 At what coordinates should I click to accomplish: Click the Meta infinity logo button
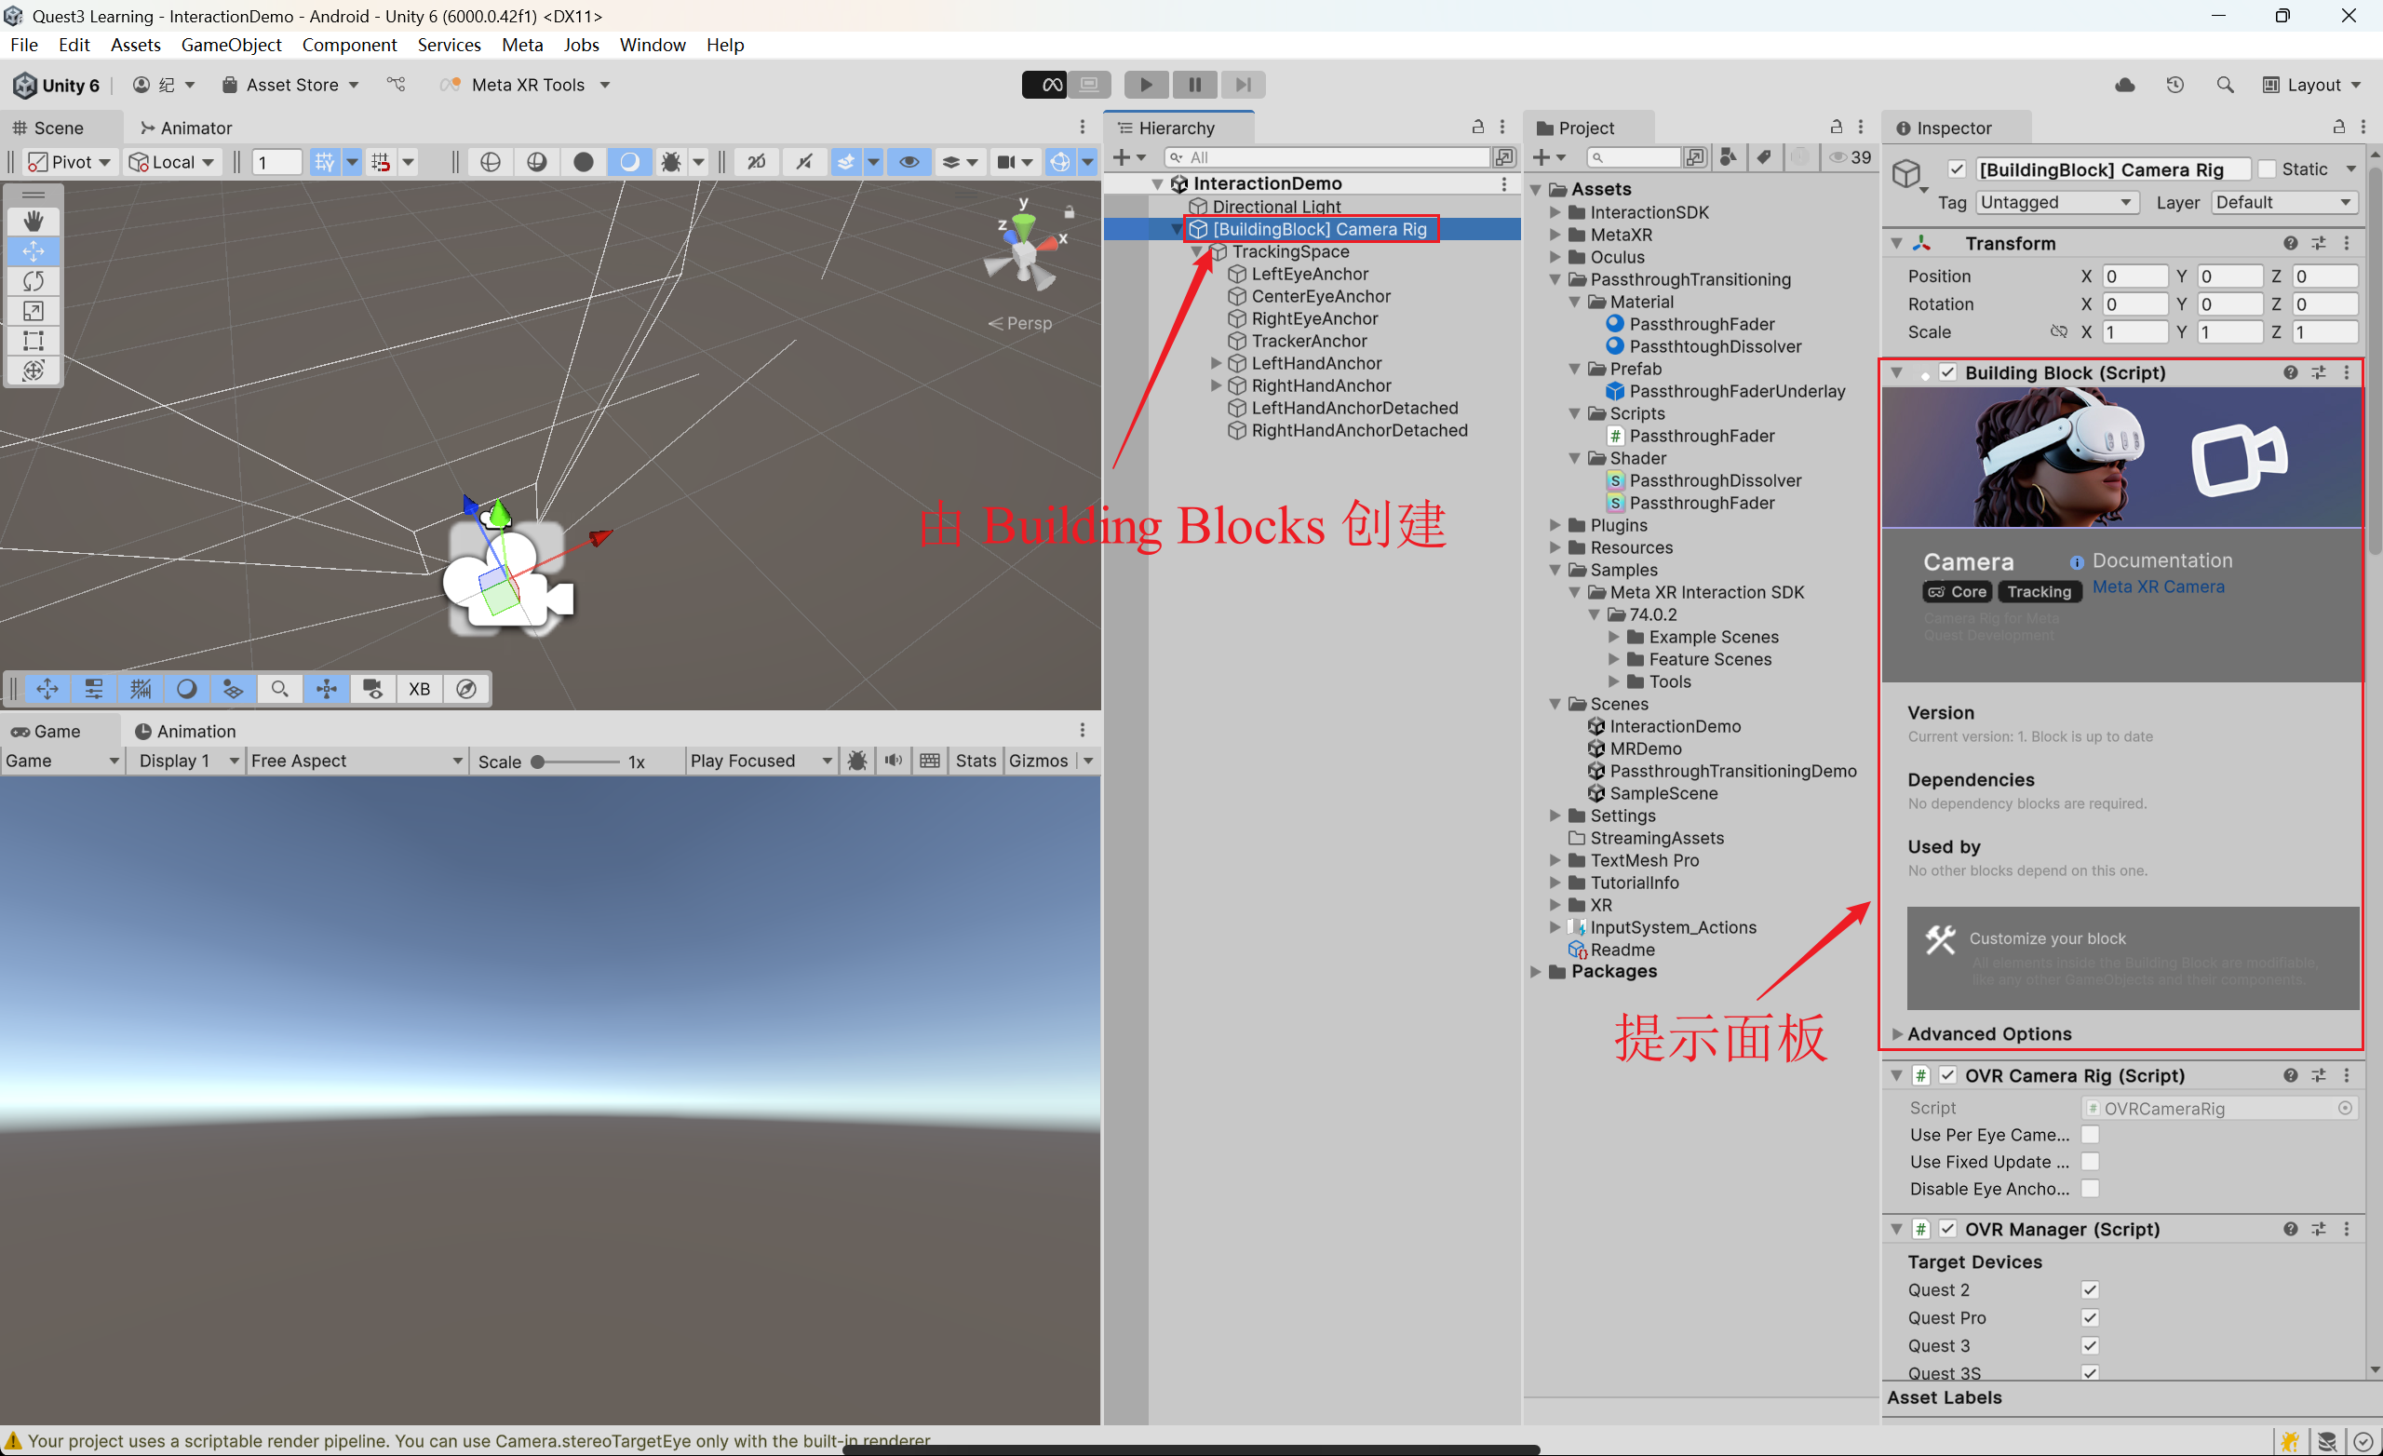pos(1044,84)
